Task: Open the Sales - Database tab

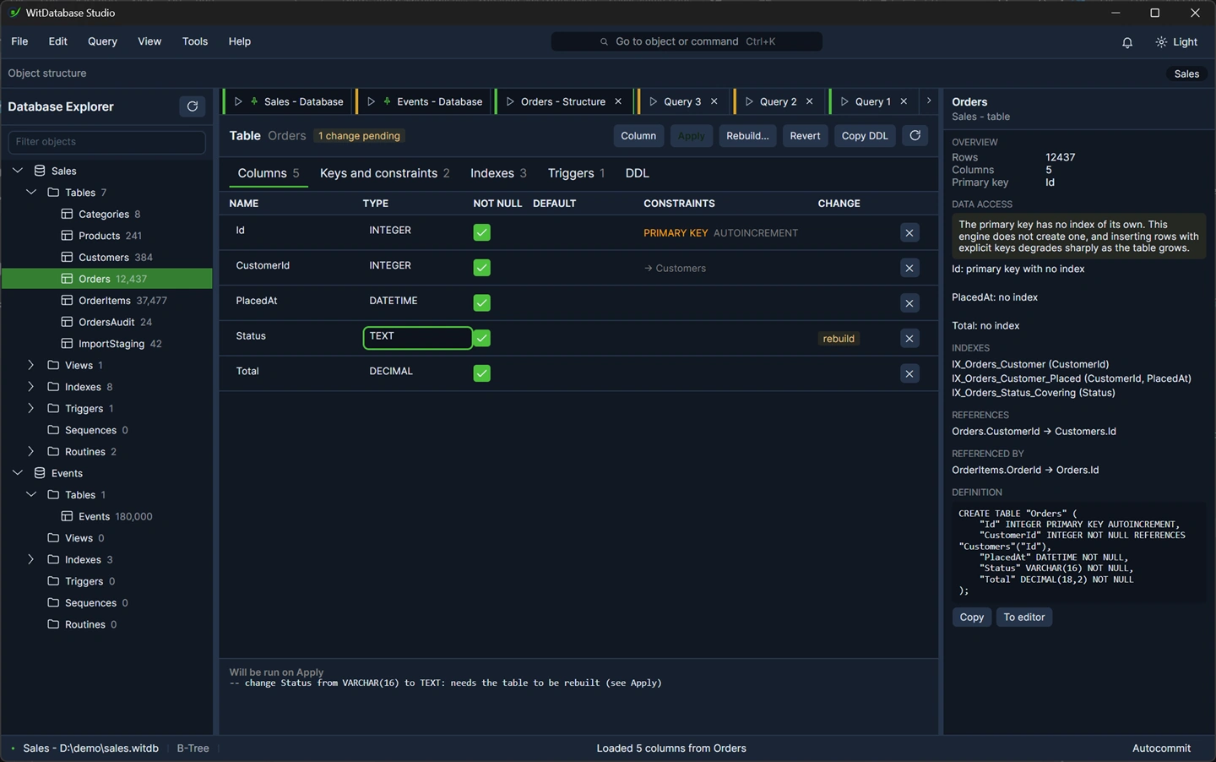Action: [x=289, y=101]
